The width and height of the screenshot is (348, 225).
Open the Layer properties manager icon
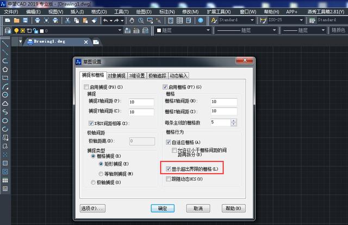[x=8, y=31]
